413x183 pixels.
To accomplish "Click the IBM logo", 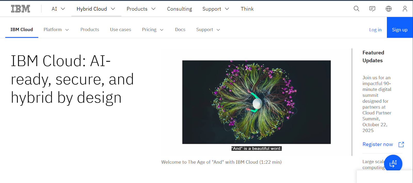I will 20,9.
